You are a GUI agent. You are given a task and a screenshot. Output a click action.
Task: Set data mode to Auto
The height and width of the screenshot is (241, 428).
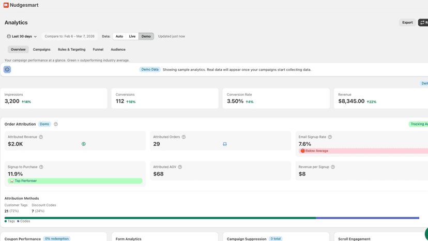[x=119, y=36]
